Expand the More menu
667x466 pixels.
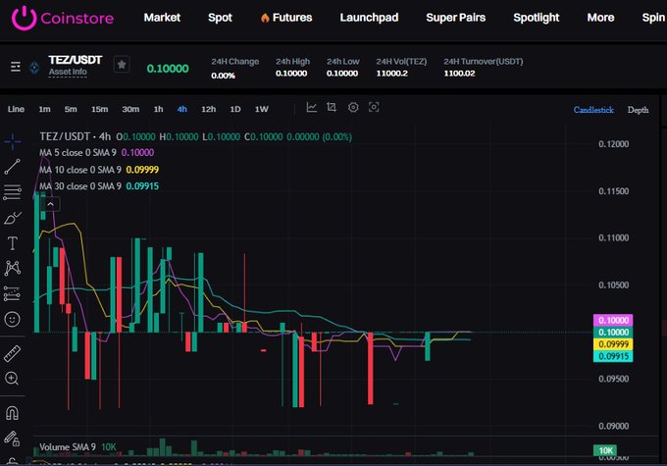[x=600, y=18]
